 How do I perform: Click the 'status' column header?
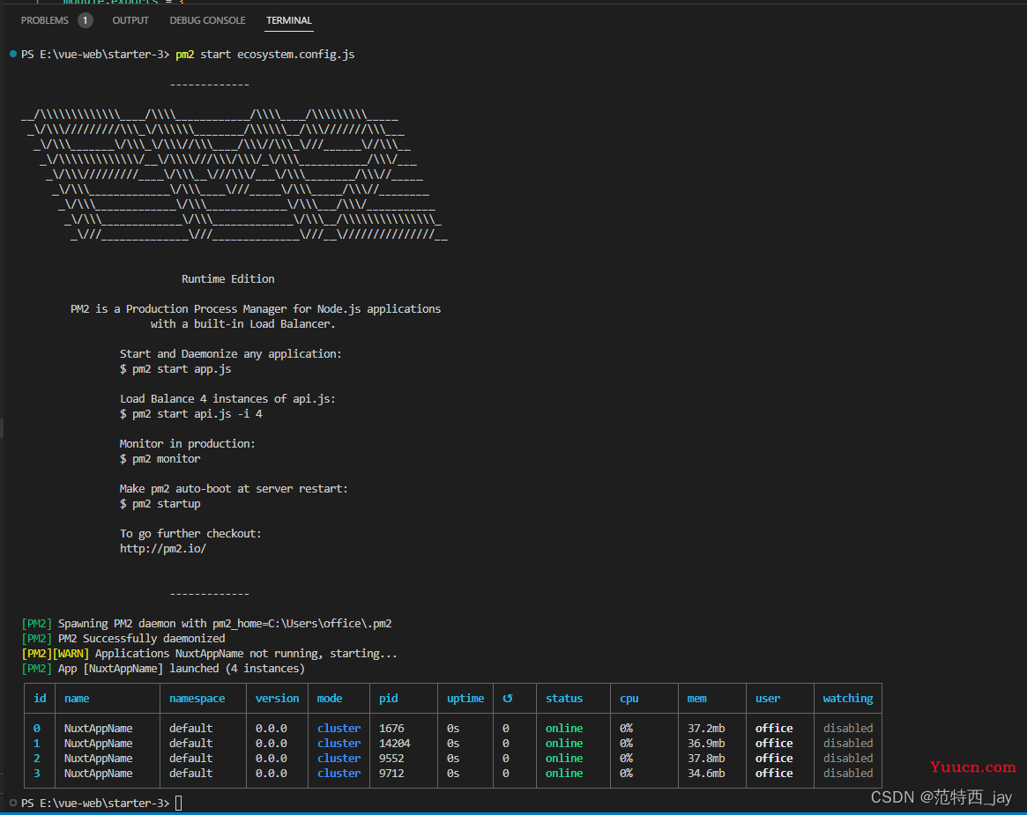pyautogui.click(x=564, y=699)
